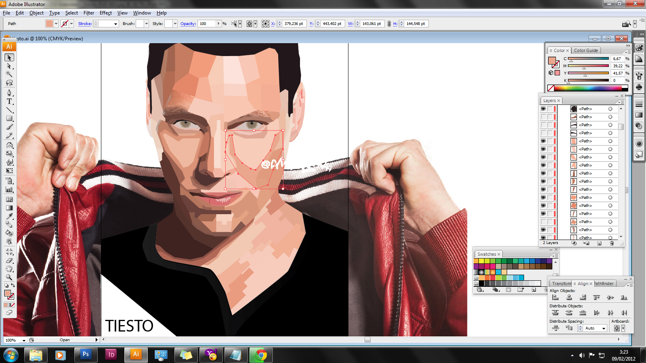Click Horizontal Align Left in Align panel
Image resolution: width=646 pixels, height=363 pixels.
tap(556, 298)
